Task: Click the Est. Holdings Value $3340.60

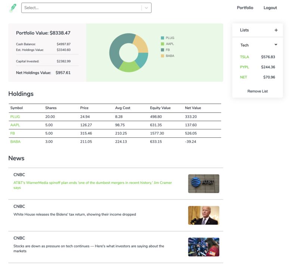Action: 64,50
